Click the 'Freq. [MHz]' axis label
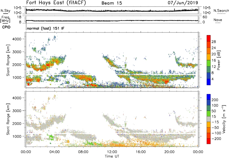 5,19
